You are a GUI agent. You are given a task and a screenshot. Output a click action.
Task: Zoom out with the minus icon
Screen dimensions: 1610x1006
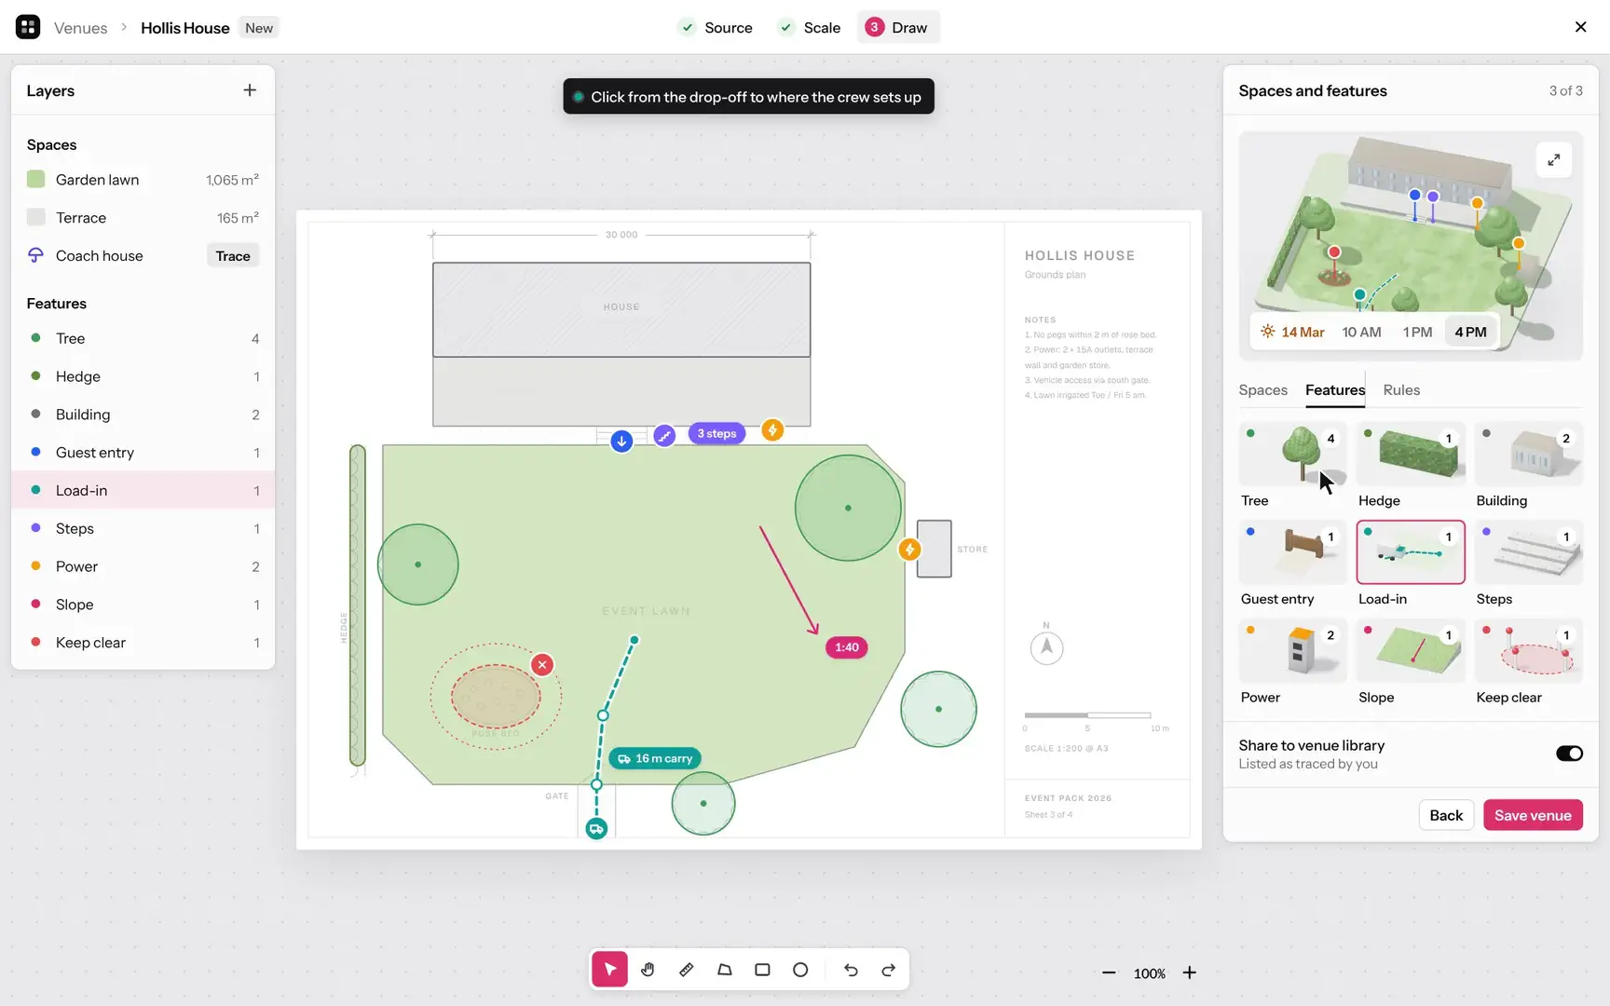pos(1109,972)
